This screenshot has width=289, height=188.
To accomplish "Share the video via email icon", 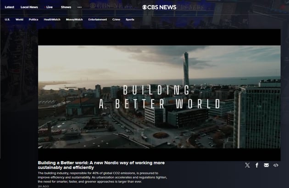I will pos(266,165).
